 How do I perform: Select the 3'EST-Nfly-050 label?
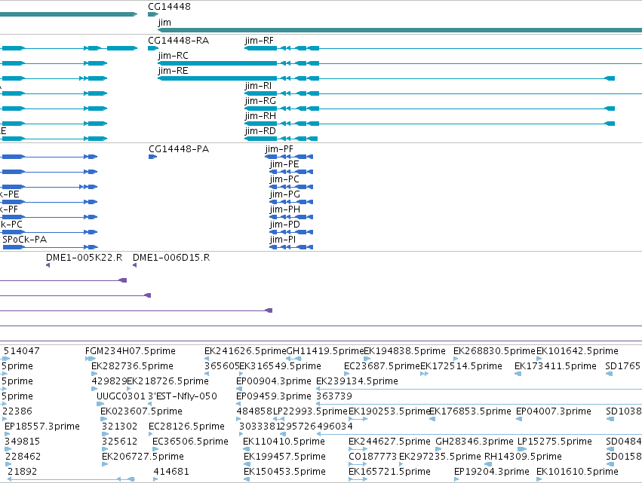click(x=183, y=396)
